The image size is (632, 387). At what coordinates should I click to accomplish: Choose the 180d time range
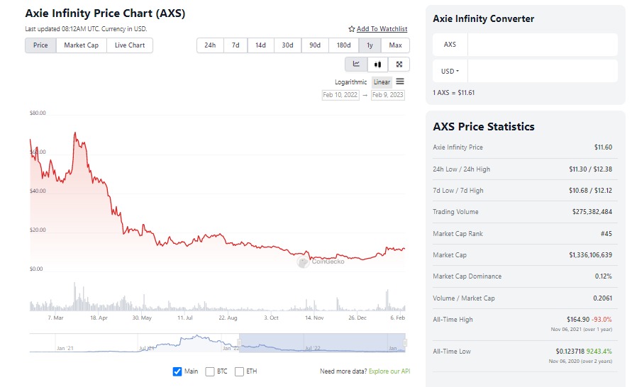pyautogui.click(x=343, y=45)
